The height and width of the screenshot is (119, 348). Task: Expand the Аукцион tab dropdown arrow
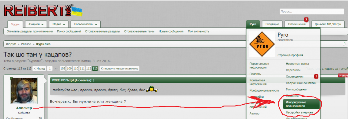click(x=43, y=24)
